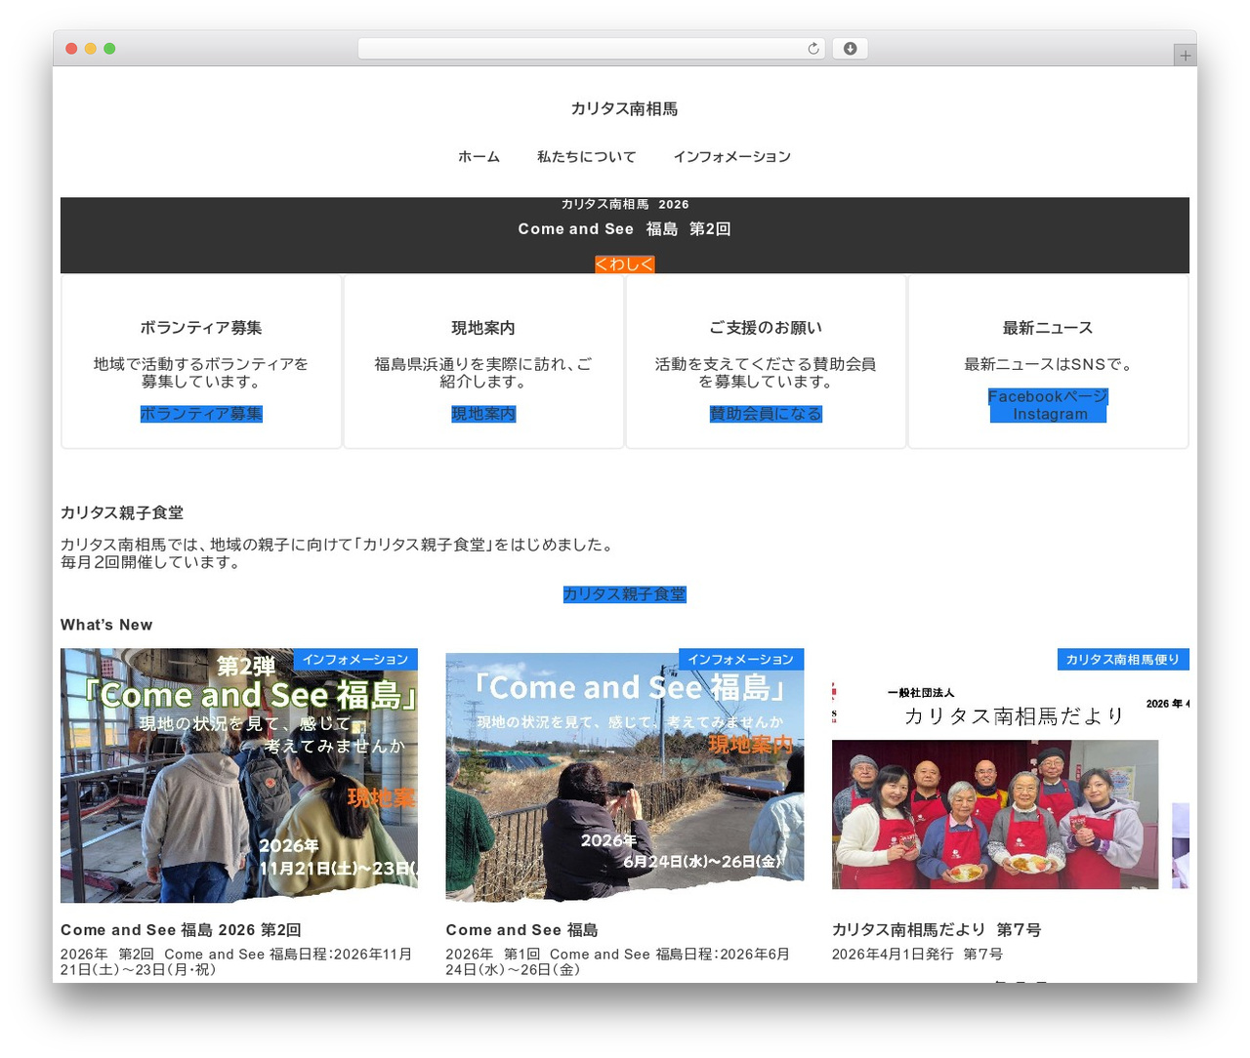Image resolution: width=1250 pixels, height=1058 pixels.
Task: Click インフォメーション tag on the 第2弾 card
Action: coord(355,660)
